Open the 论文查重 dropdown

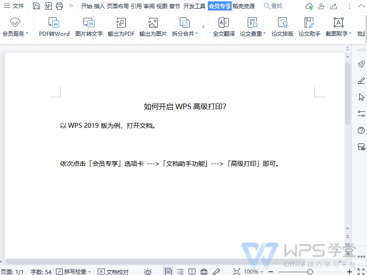click(253, 33)
